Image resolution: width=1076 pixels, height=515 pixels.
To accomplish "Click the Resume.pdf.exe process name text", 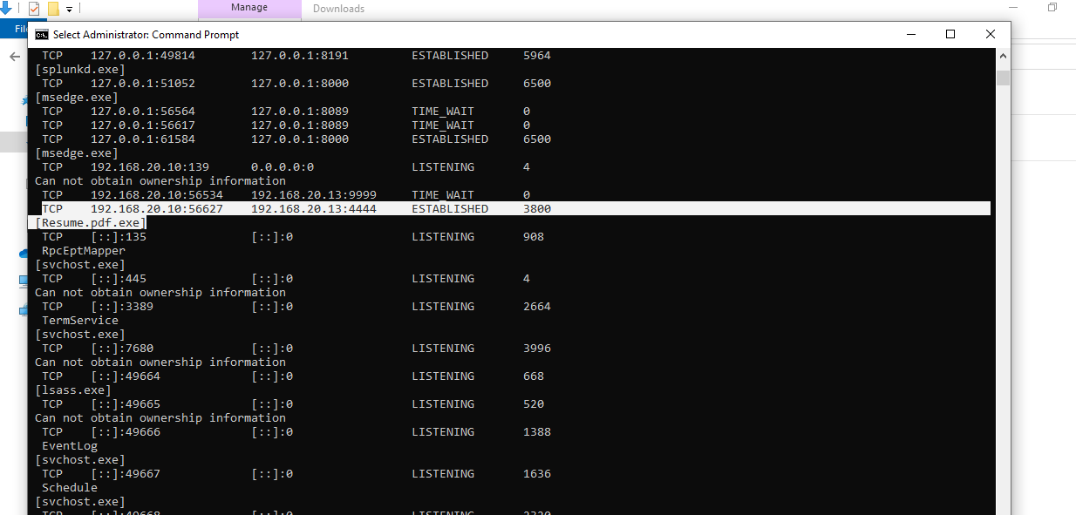I will tap(89, 222).
